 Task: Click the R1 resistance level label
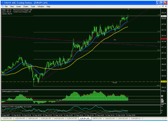pyautogui.click(x=115, y=40)
